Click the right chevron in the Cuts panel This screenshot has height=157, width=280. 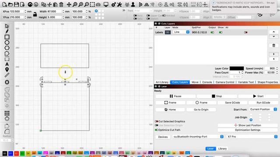(x=274, y=54)
